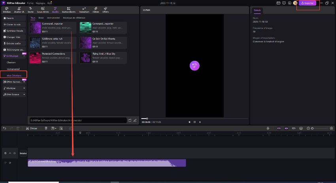
Task: Open the output folder icon
Action: 130,121
